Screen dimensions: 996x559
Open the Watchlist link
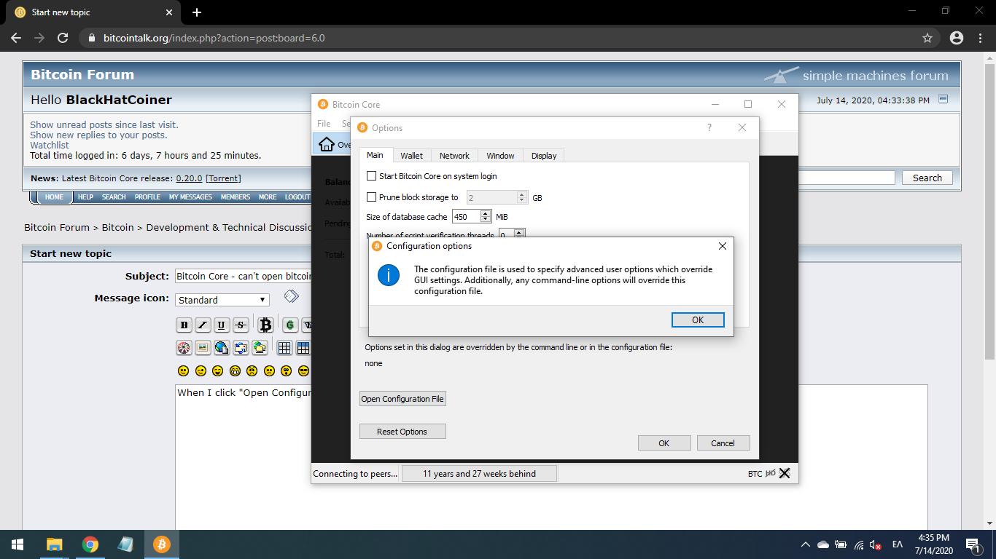(x=50, y=146)
